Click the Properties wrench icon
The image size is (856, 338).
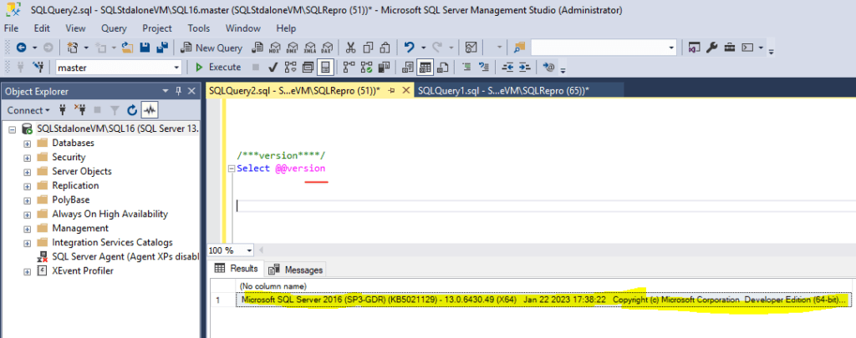click(711, 48)
